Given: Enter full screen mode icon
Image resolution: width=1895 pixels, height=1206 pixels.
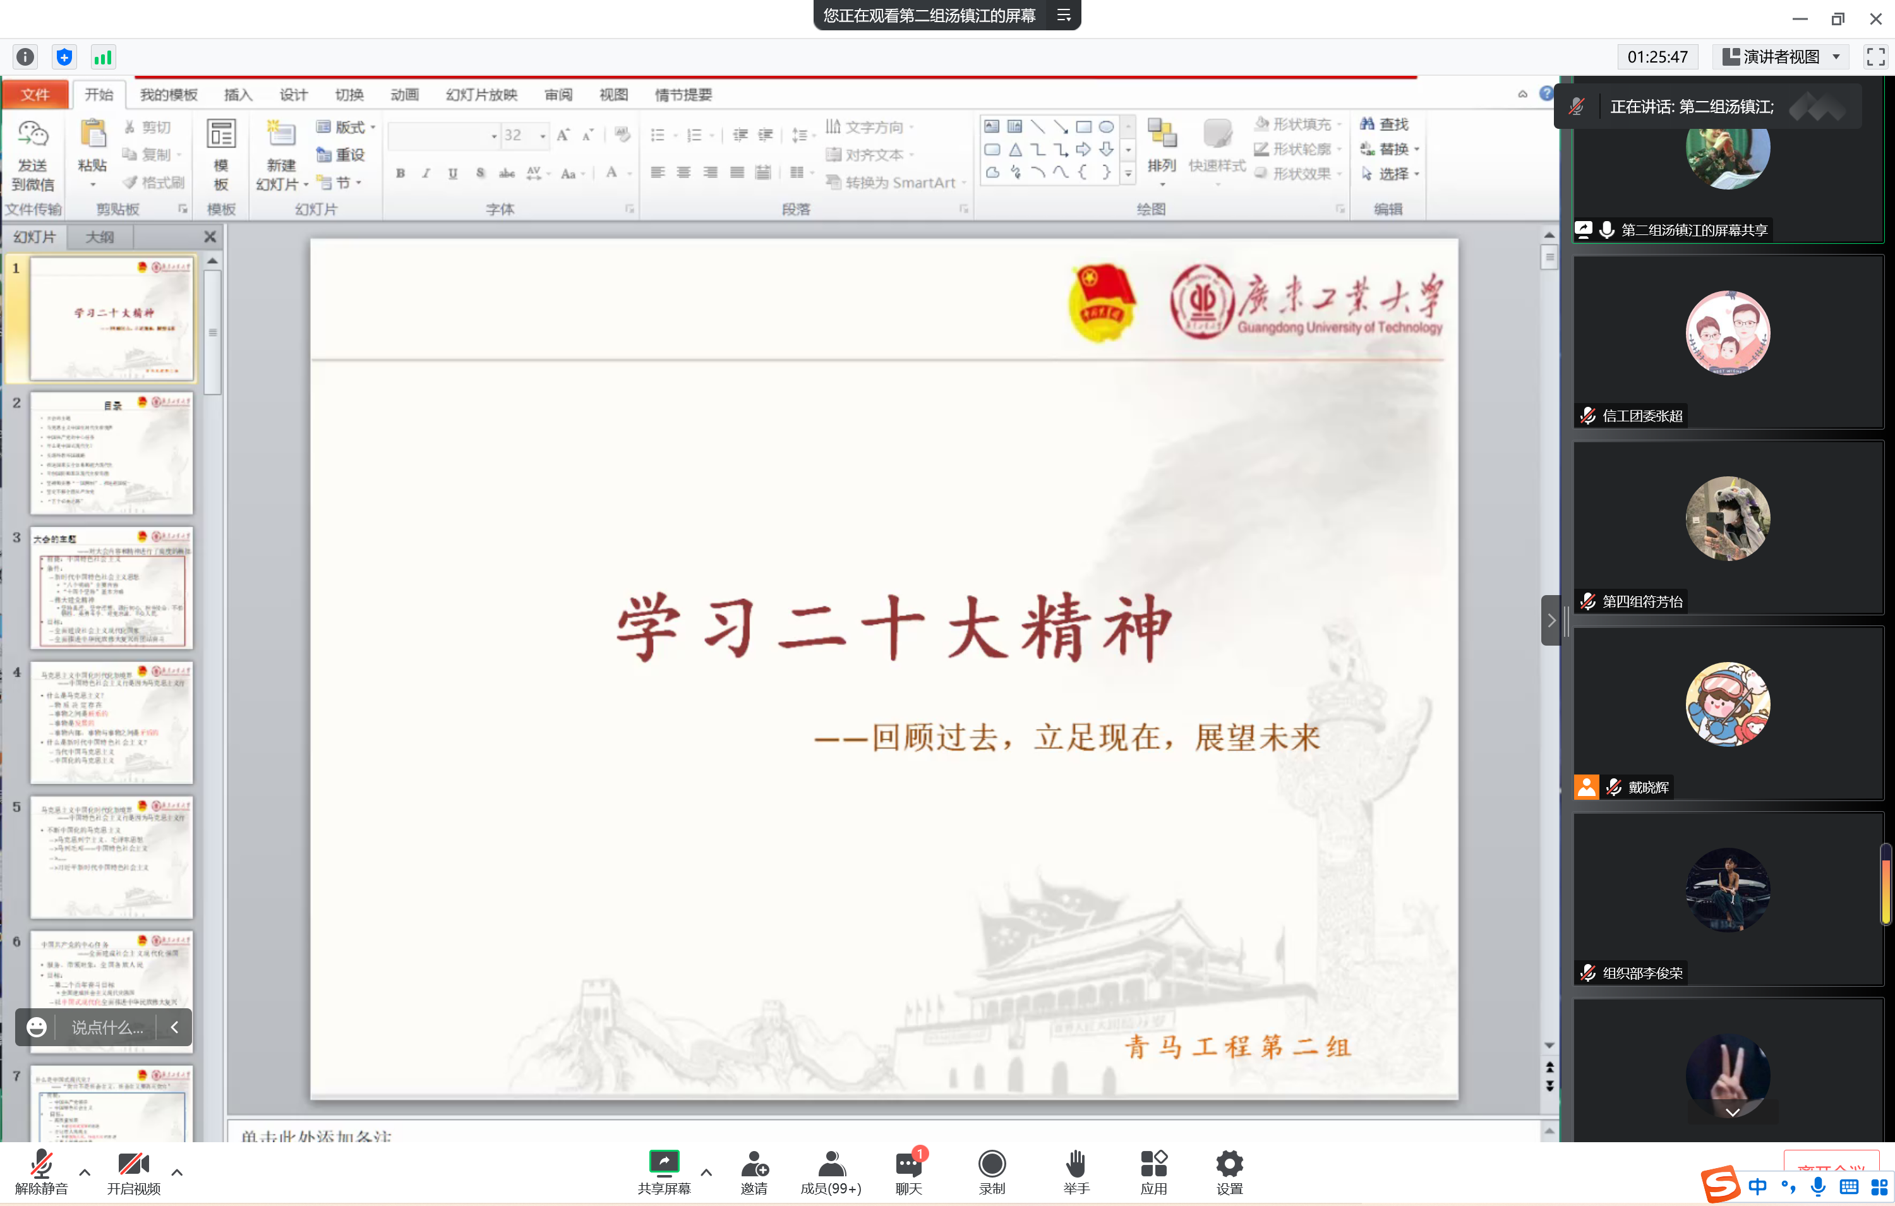Looking at the screenshot, I should click(x=1876, y=57).
